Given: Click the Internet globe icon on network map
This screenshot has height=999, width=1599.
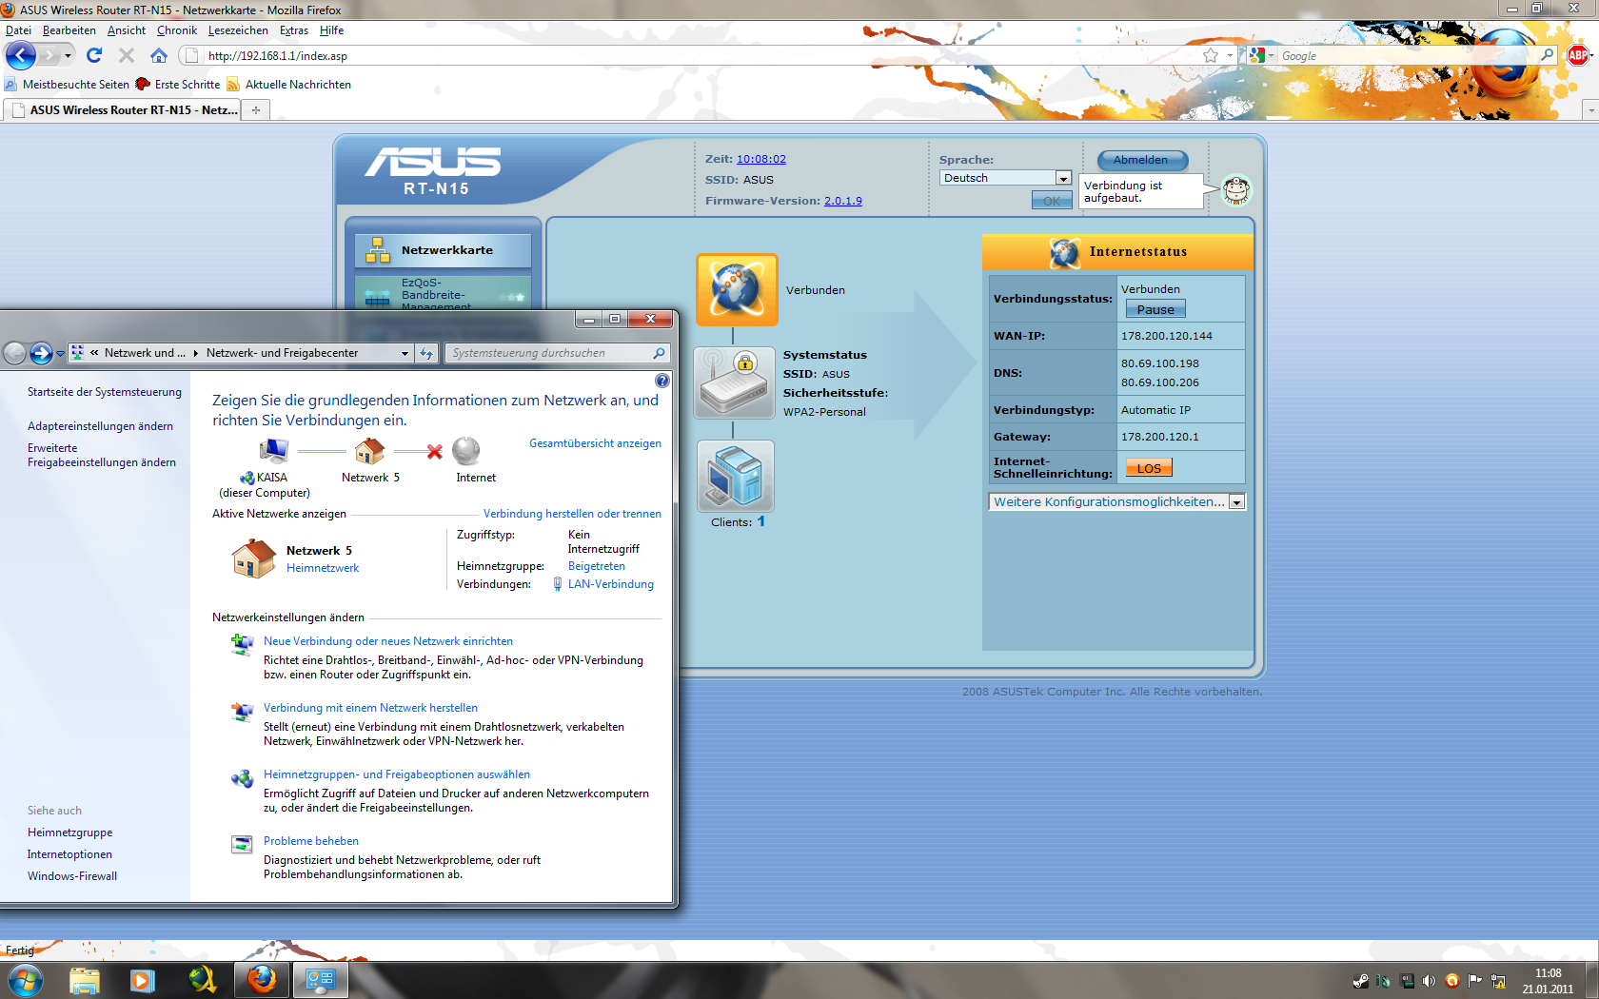Looking at the screenshot, I should [x=737, y=289].
